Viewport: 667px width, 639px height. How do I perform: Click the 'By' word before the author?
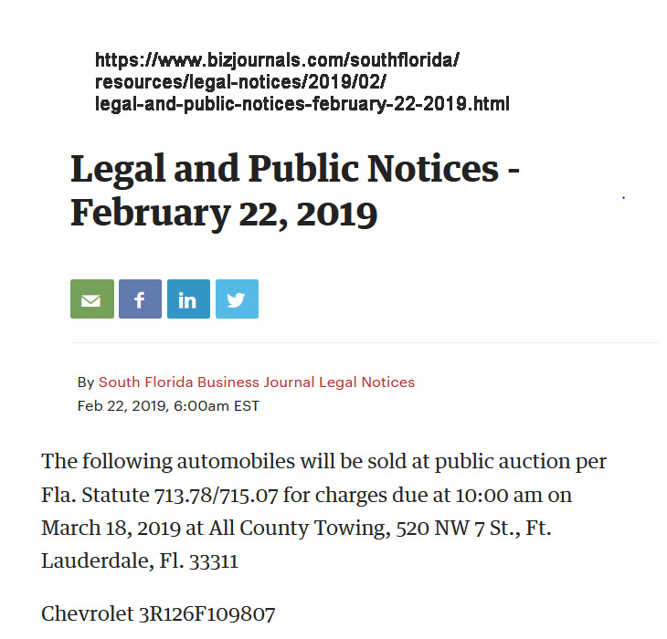coord(86,382)
